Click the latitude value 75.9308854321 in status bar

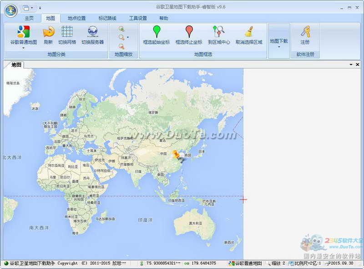point(163,263)
